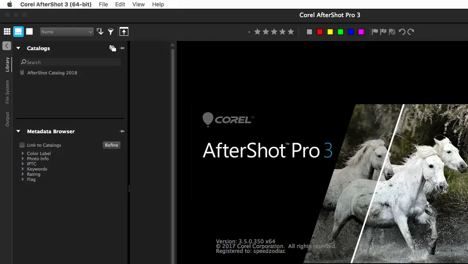Apply red color label
Screen dimensions: 468x264
point(320,32)
